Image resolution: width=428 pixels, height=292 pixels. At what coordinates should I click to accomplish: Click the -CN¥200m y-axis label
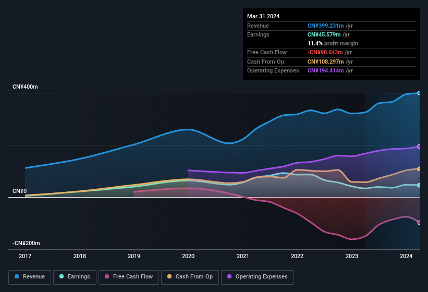pyautogui.click(x=26, y=243)
